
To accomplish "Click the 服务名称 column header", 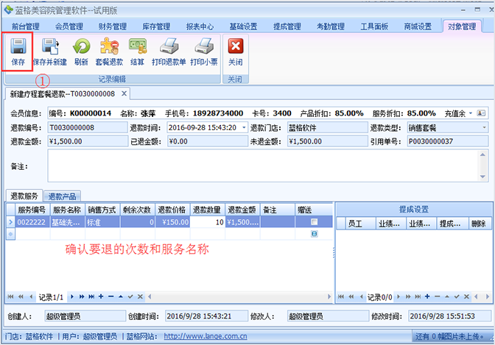I will (67, 210).
